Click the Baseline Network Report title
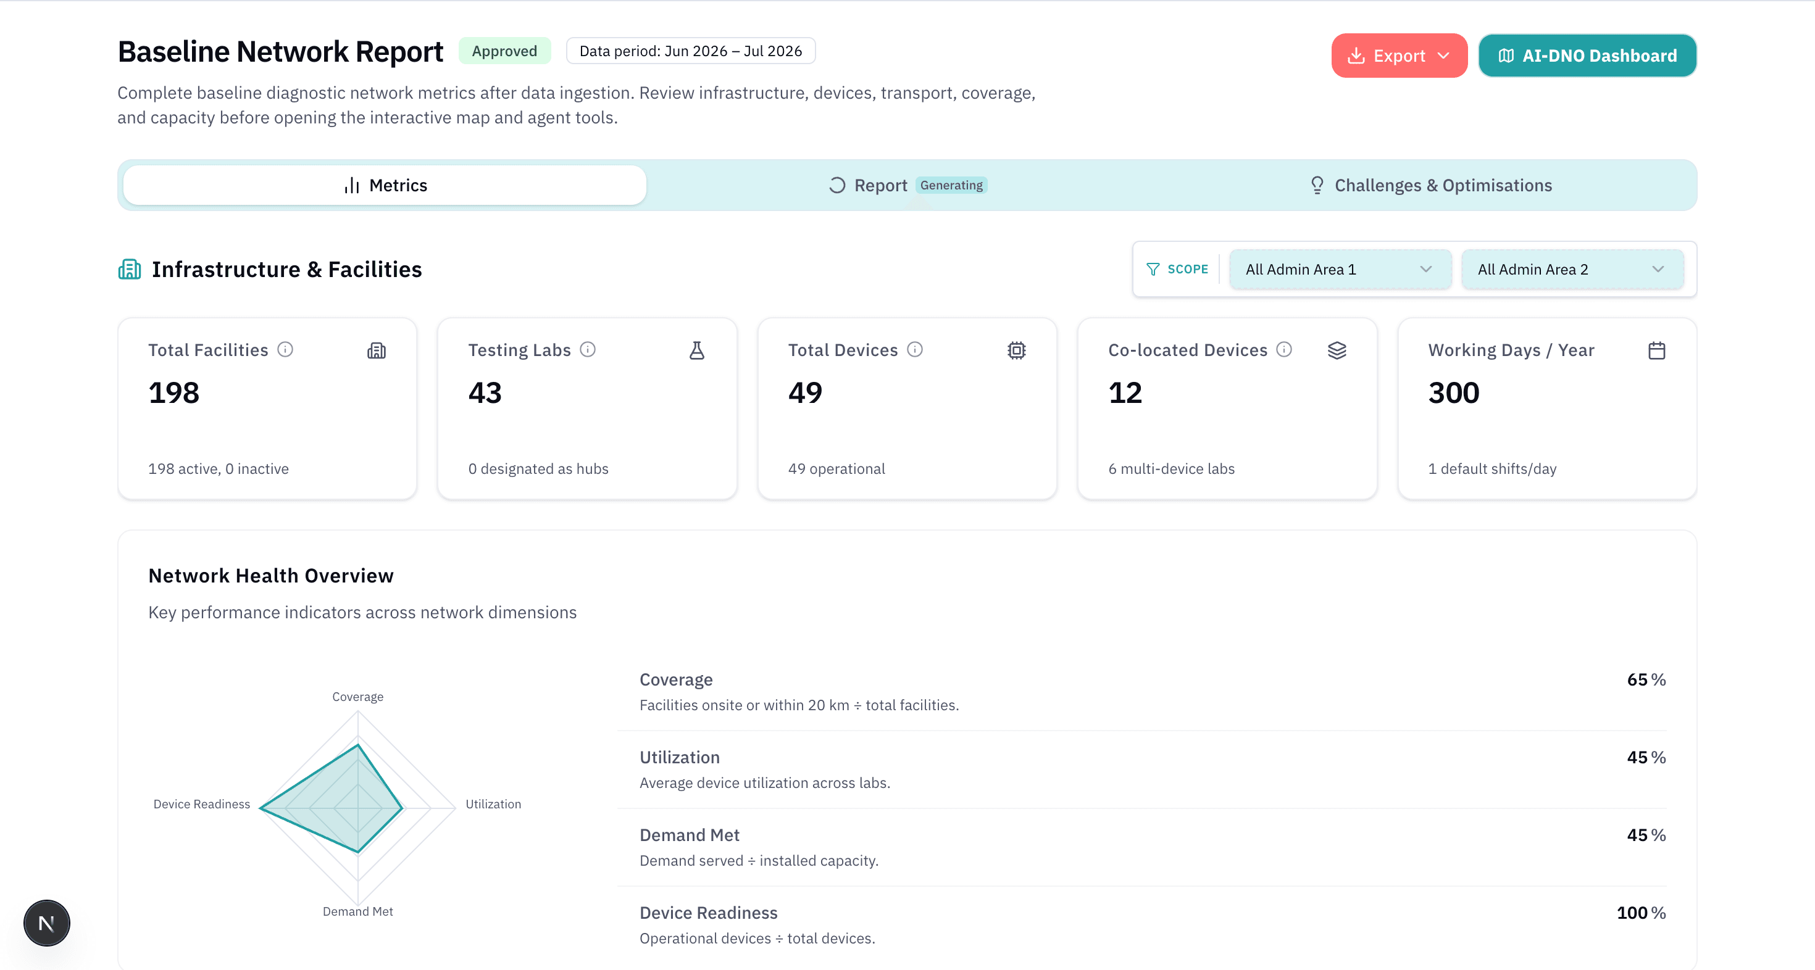The width and height of the screenshot is (1815, 970). (x=280, y=51)
